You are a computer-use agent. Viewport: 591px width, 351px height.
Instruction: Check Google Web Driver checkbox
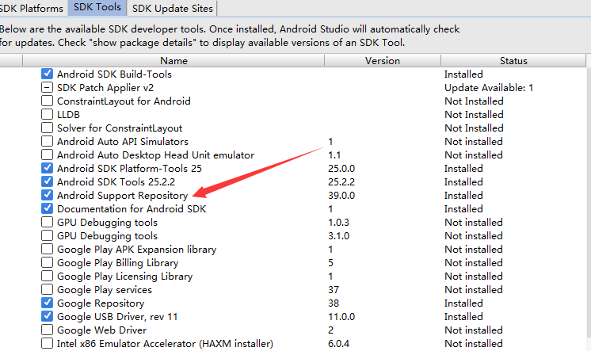[x=47, y=330]
